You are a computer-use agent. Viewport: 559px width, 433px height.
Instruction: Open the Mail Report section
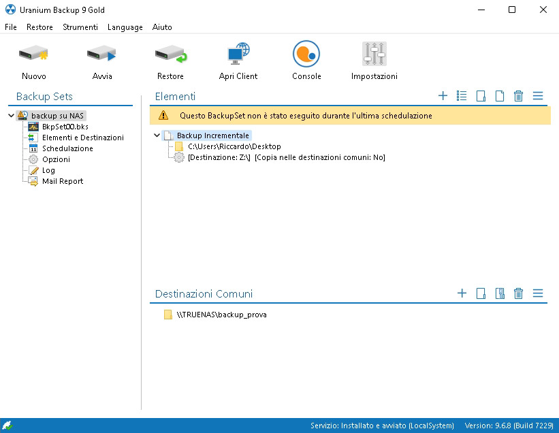[63, 181]
